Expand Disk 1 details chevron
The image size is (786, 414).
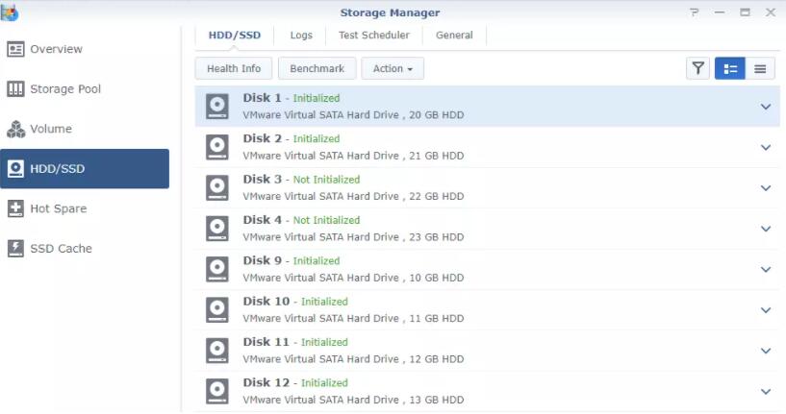766,107
